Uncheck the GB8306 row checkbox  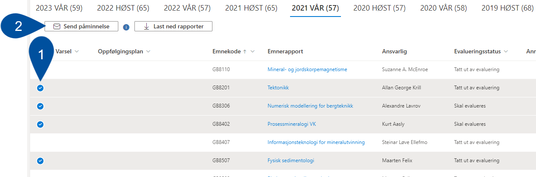[40, 106]
